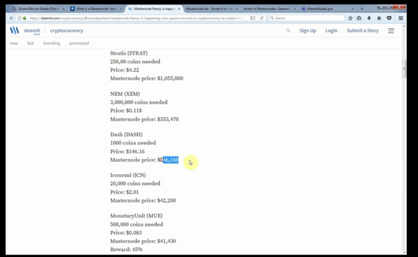
Task: Click the steemit beta wordmark
Action: pos(32,31)
